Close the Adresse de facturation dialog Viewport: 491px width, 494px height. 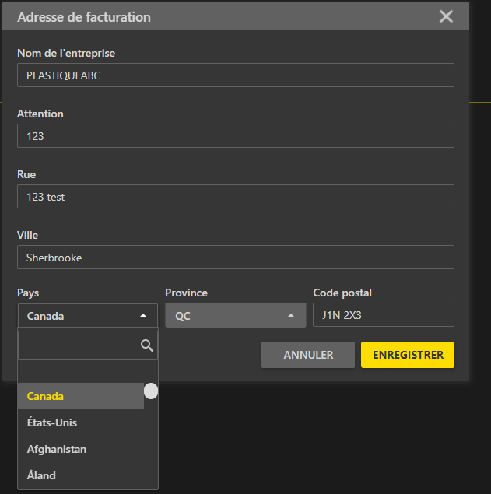[446, 16]
